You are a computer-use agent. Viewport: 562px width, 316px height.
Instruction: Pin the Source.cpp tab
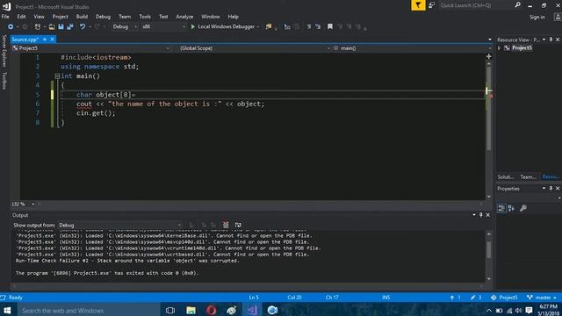[45, 39]
